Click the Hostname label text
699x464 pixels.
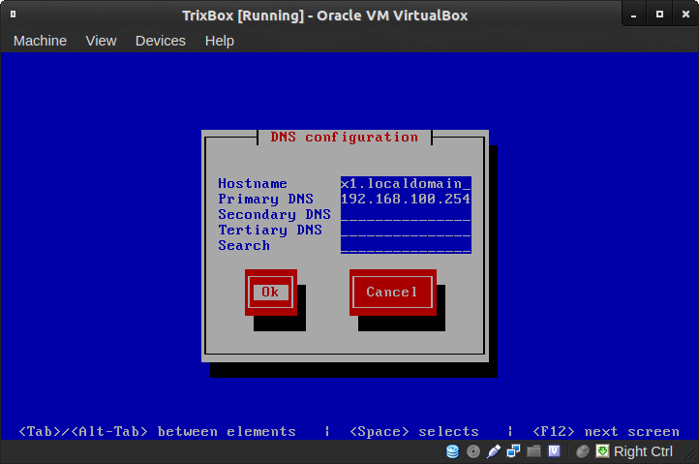tap(253, 184)
